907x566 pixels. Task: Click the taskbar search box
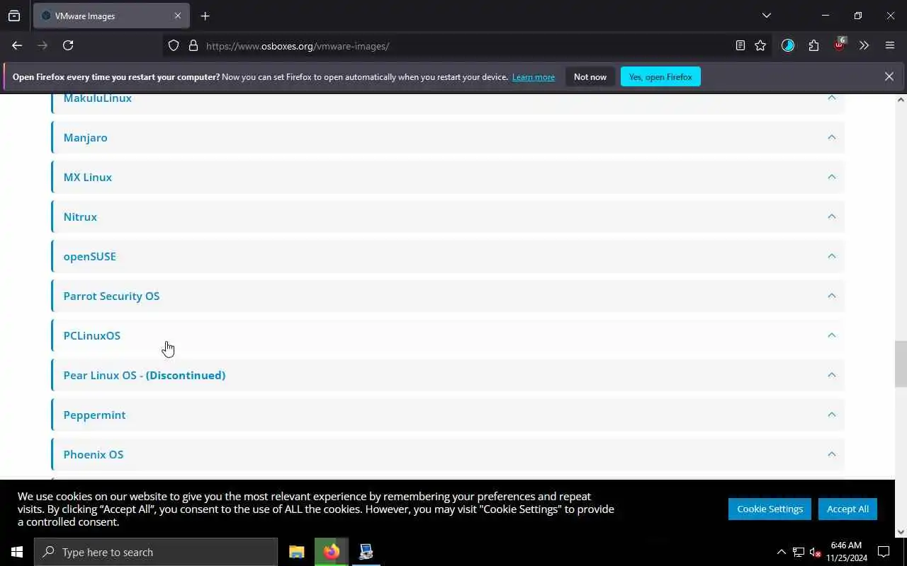pos(156,552)
